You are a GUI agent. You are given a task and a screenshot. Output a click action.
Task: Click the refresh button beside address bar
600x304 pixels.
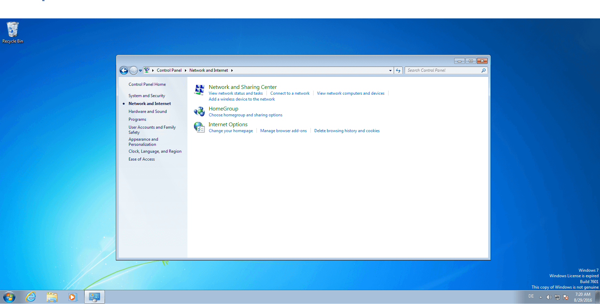click(x=398, y=70)
